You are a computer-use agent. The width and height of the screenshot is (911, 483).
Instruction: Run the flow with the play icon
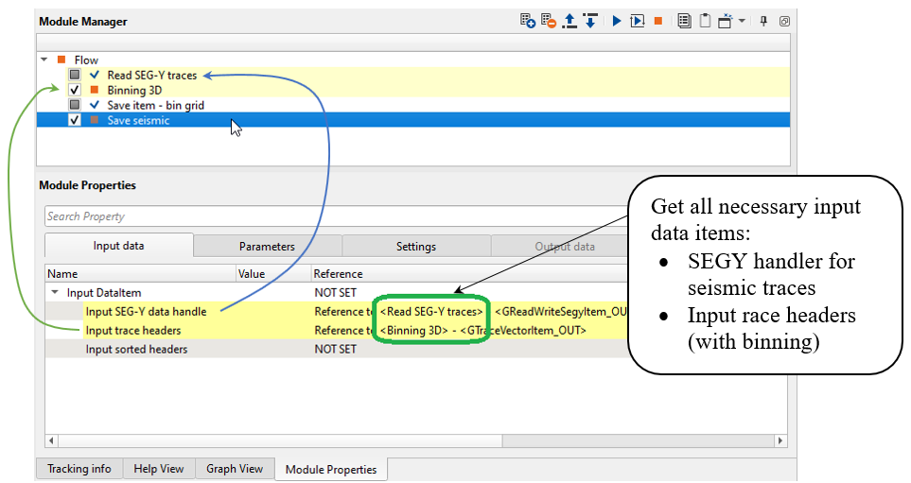[x=616, y=21]
